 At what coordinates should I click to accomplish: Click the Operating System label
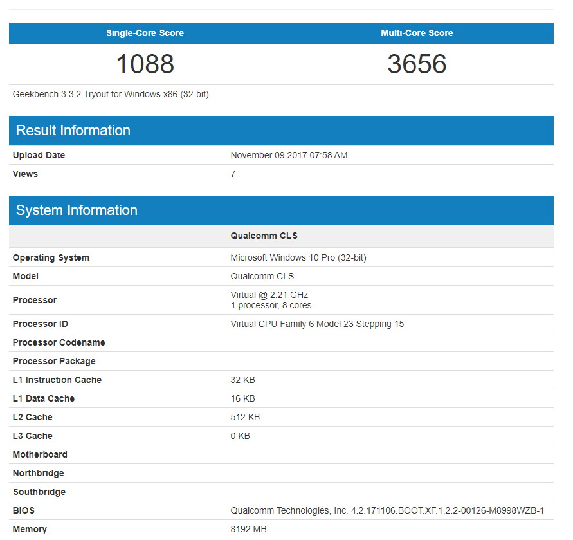(x=51, y=258)
